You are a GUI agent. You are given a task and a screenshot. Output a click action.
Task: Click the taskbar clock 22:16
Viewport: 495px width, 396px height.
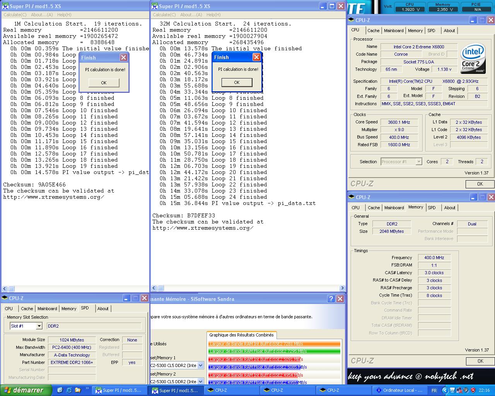(x=484, y=391)
